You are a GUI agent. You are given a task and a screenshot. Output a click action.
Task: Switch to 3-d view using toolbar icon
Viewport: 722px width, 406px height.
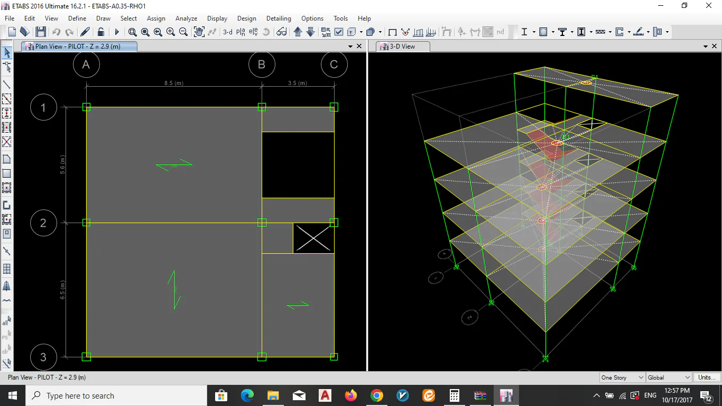point(227,32)
